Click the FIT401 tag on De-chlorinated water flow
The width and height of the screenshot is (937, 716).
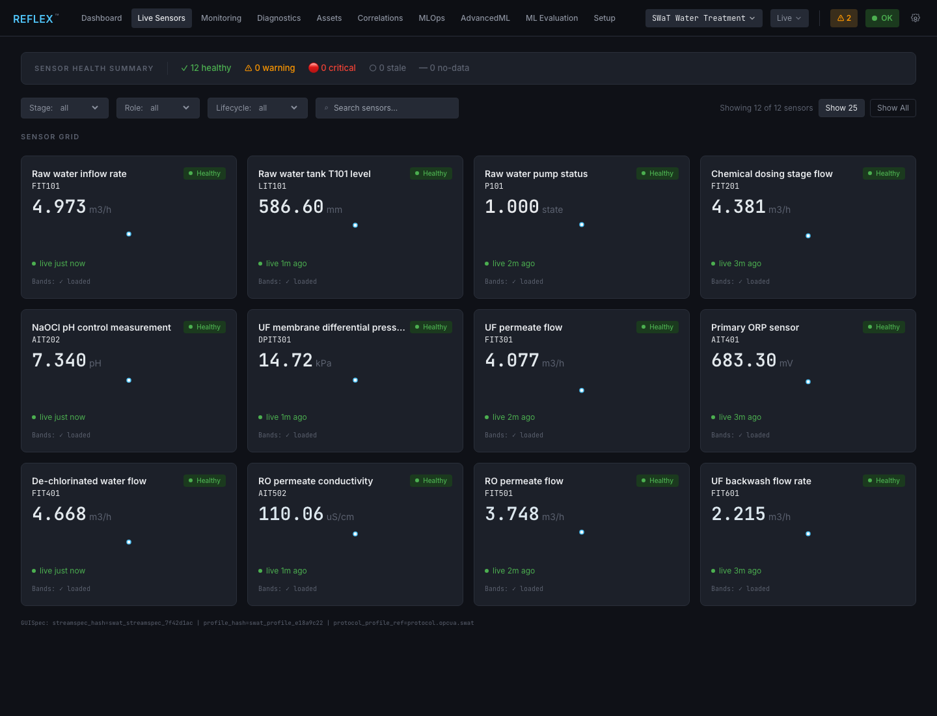(46, 493)
